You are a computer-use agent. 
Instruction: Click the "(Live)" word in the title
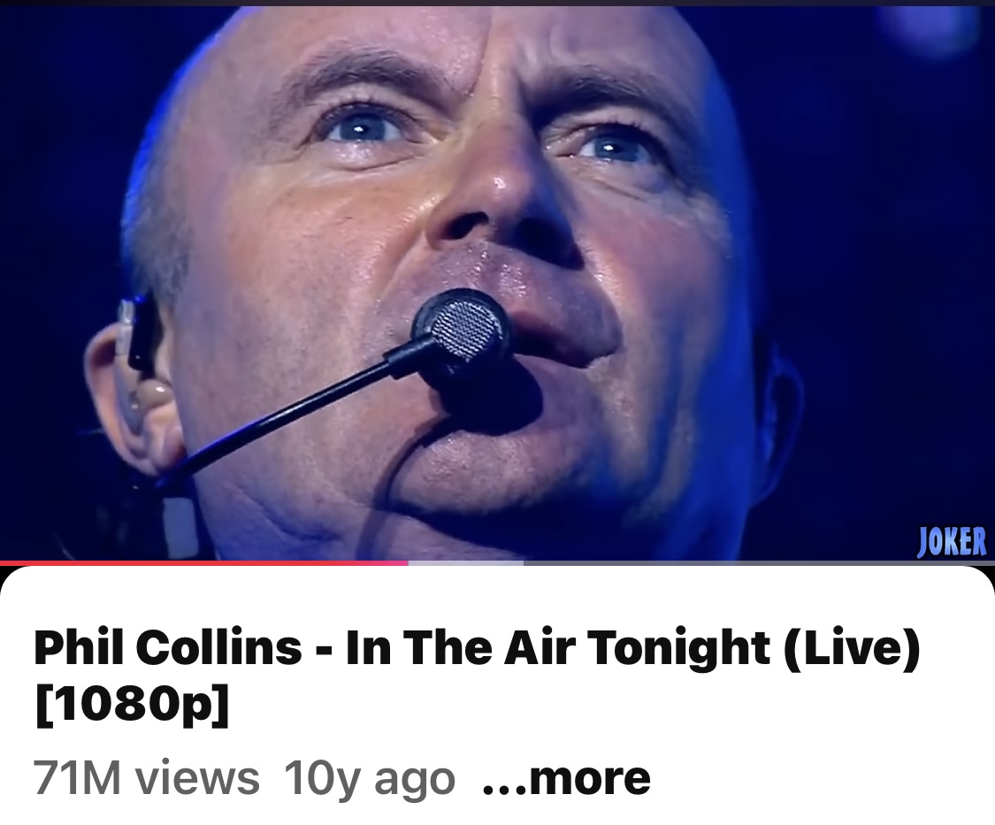(852, 648)
